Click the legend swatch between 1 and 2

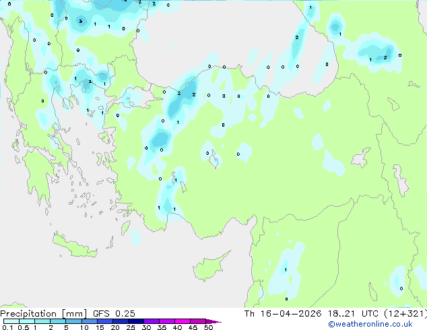tap(42, 321)
